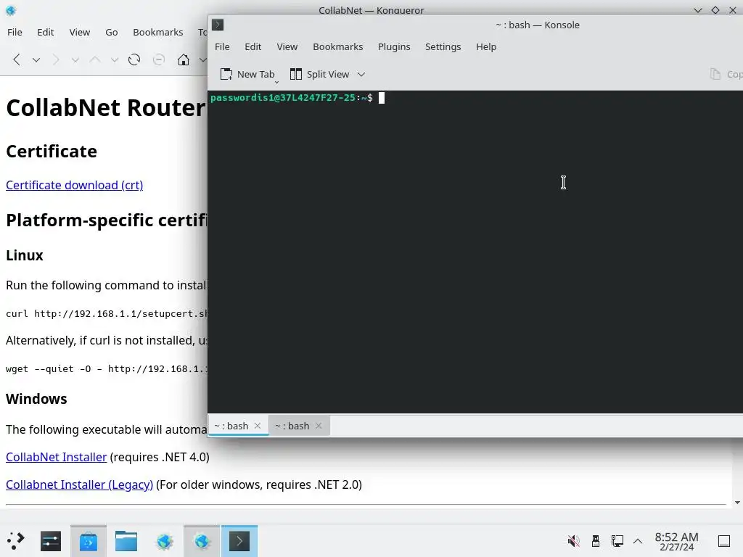This screenshot has width=743, height=557.
Task: Open Dolphin file manager from taskbar
Action: [126, 541]
